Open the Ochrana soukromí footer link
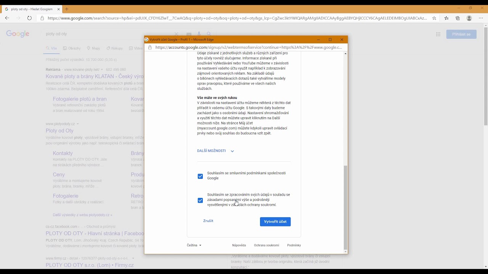 266,245
